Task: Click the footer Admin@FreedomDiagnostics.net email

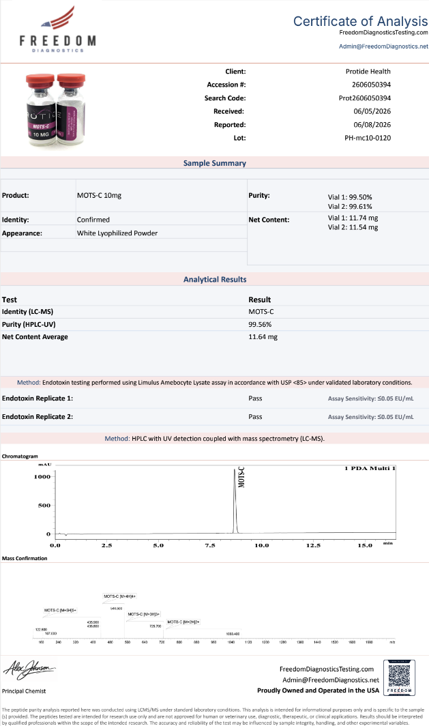Action: pyautogui.click(x=330, y=680)
